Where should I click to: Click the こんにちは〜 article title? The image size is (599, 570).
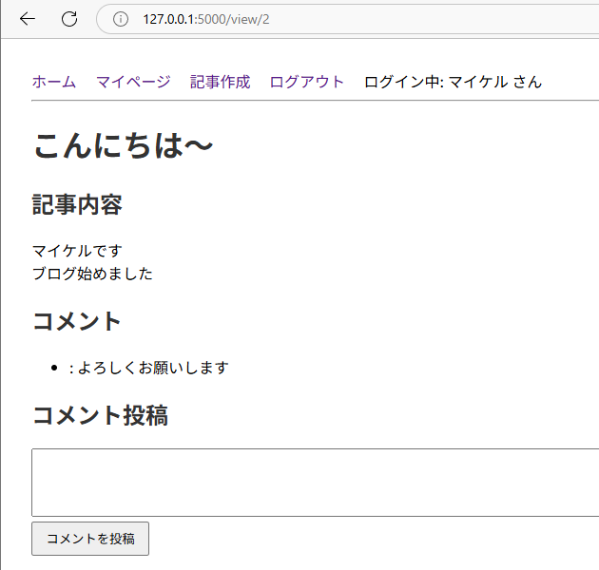(123, 147)
